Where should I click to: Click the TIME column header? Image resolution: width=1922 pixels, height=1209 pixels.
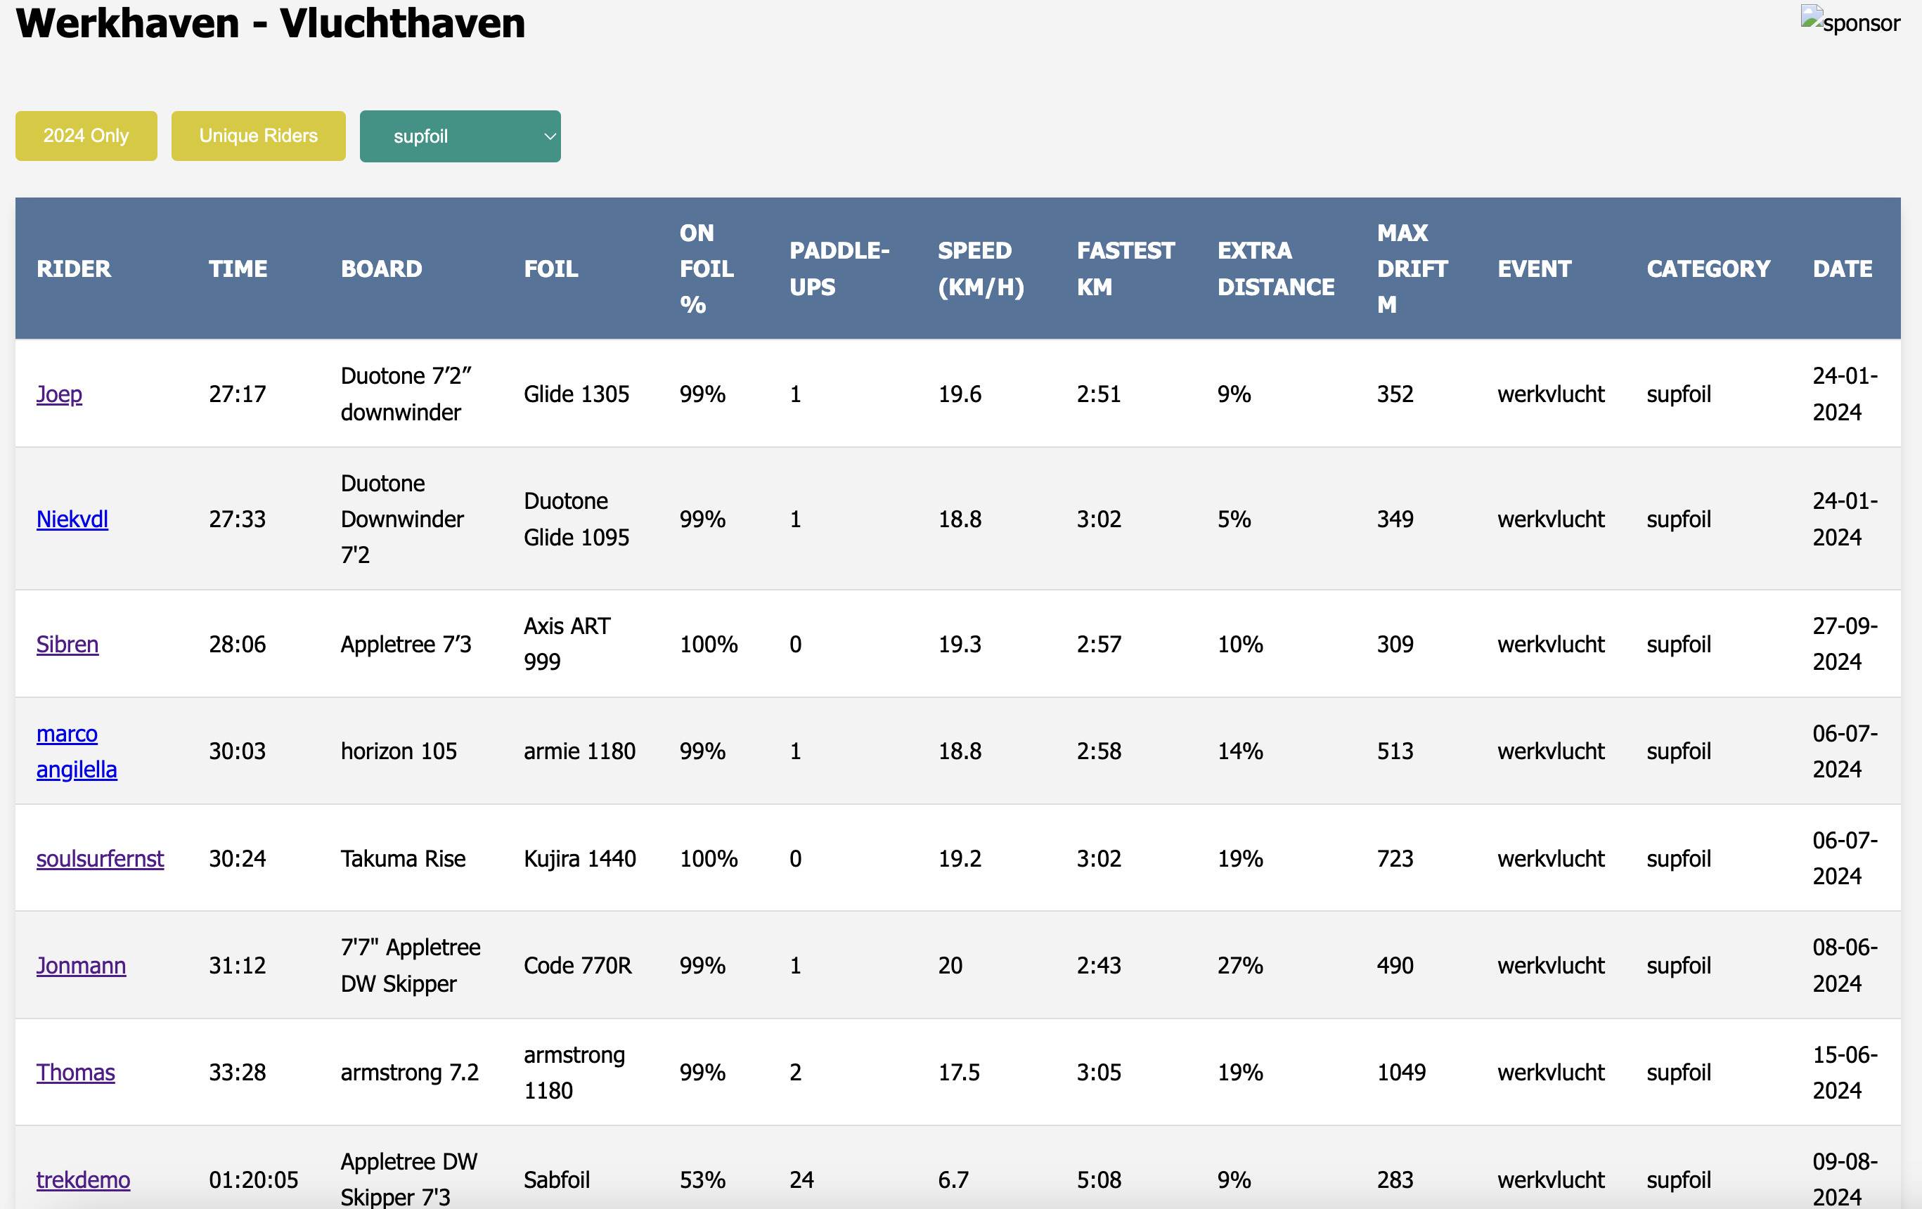point(238,269)
